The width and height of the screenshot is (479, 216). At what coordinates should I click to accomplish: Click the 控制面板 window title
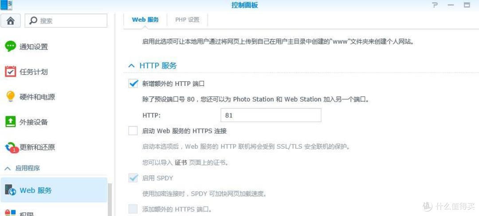pos(245,5)
